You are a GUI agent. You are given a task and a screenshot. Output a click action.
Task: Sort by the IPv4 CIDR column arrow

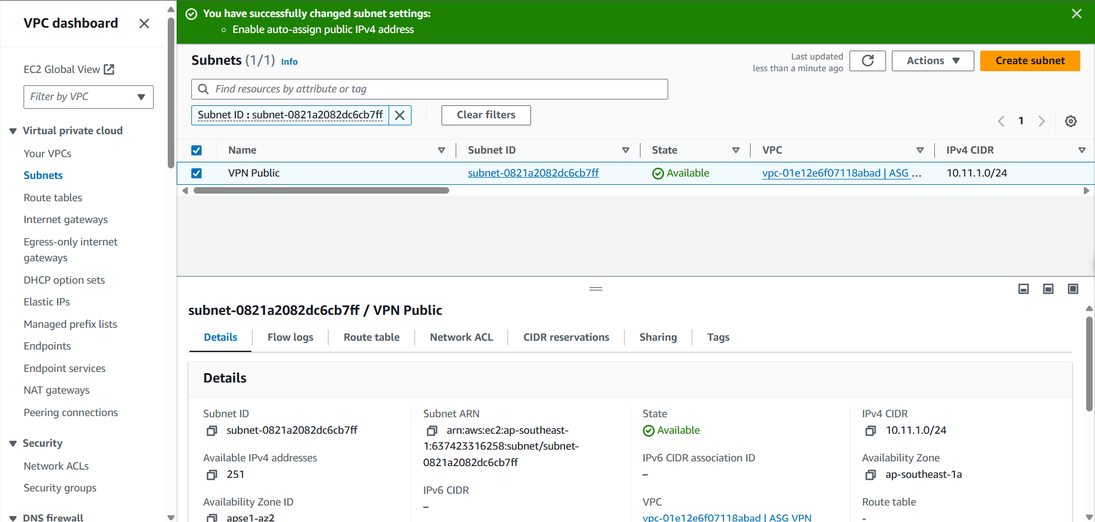click(x=1082, y=151)
